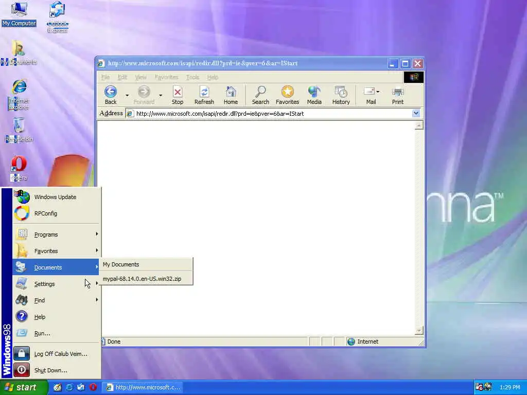This screenshot has width=527, height=395.
Task: Print the current page
Action: coord(398,95)
